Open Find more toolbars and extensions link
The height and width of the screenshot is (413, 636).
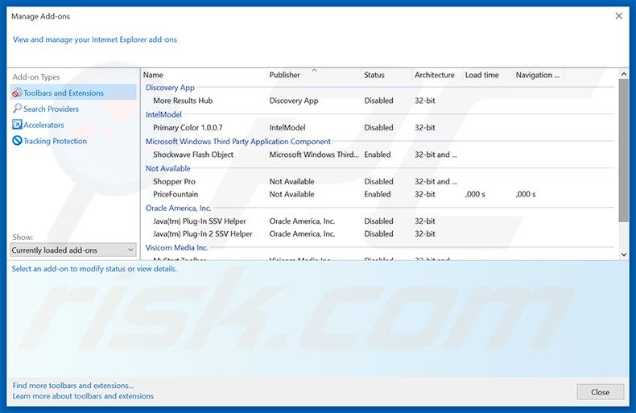point(73,386)
